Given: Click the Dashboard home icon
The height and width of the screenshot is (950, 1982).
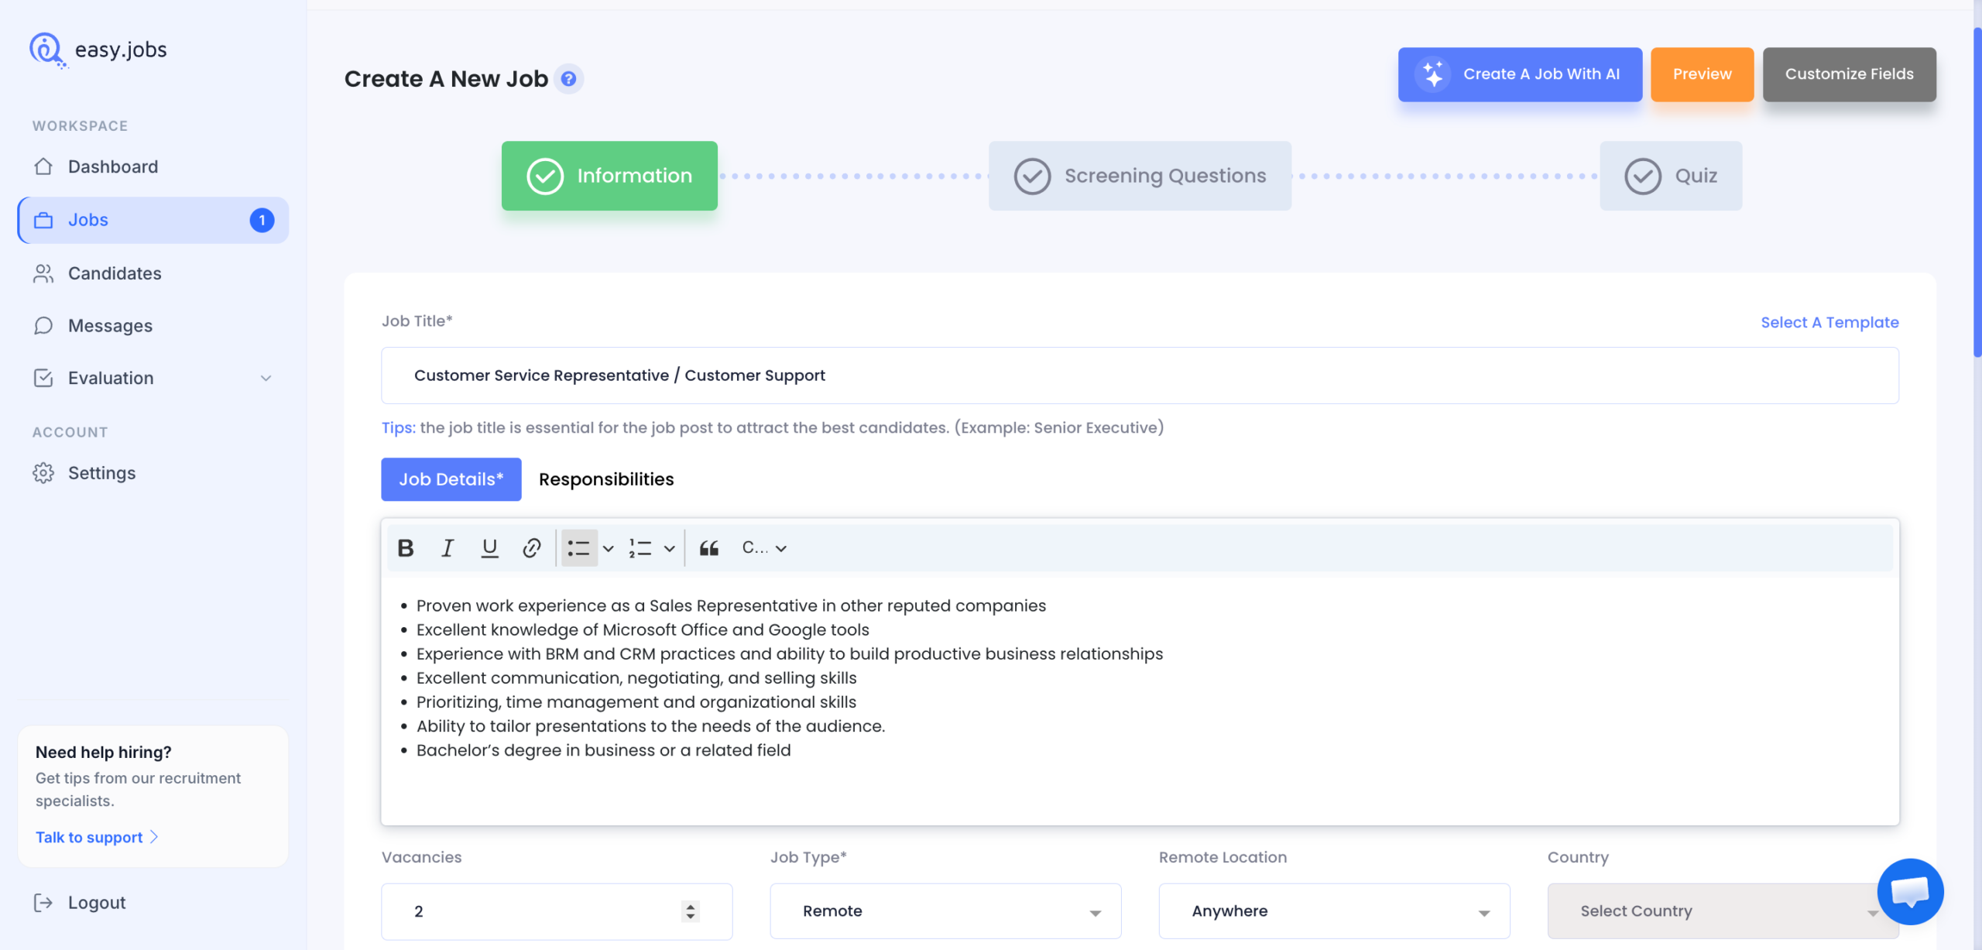Looking at the screenshot, I should tap(43, 166).
